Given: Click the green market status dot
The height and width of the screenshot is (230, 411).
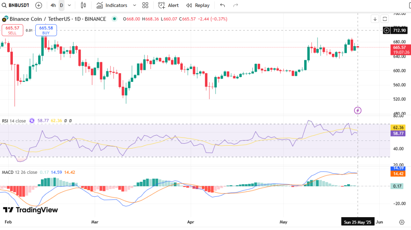Looking at the screenshot, I should click(114, 18).
